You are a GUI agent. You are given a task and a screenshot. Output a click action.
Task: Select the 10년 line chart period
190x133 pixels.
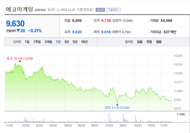coord(84,42)
